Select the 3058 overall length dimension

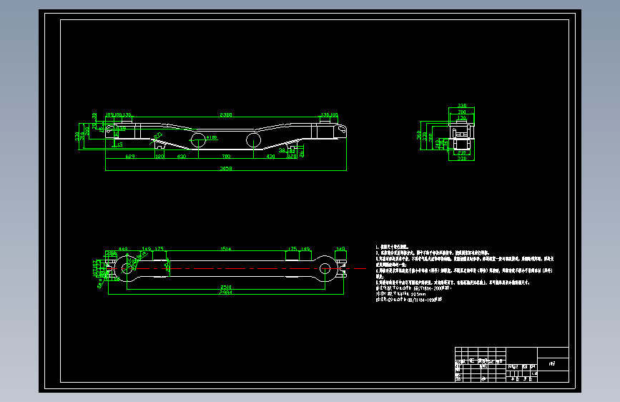click(226, 169)
